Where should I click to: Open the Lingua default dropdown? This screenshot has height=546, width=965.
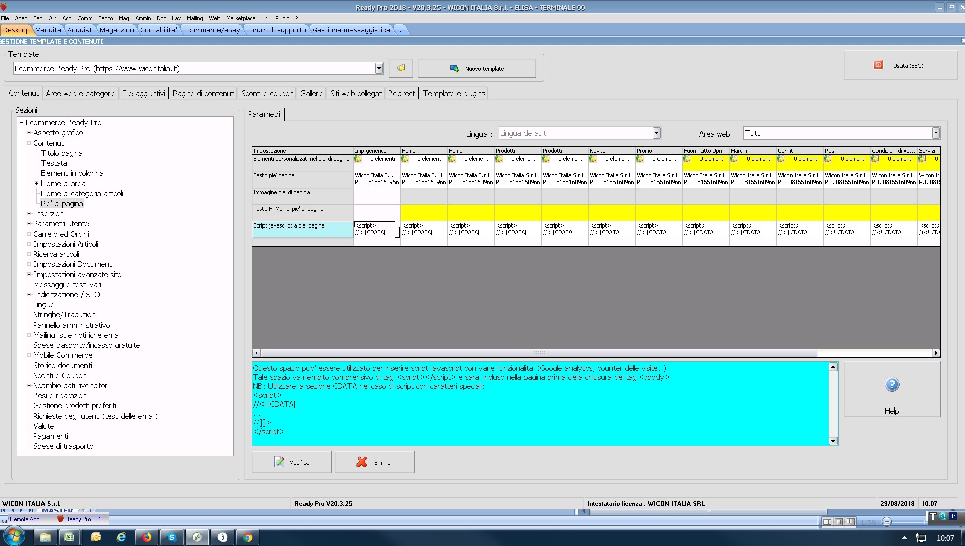tap(656, 133)
